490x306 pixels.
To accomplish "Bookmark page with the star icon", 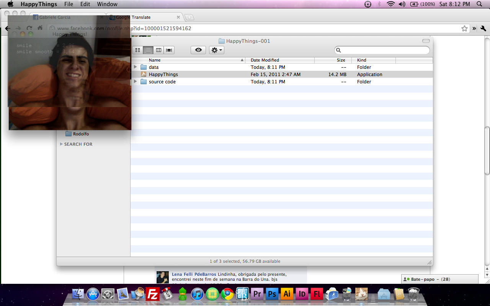I will click(x=464, y=28).
